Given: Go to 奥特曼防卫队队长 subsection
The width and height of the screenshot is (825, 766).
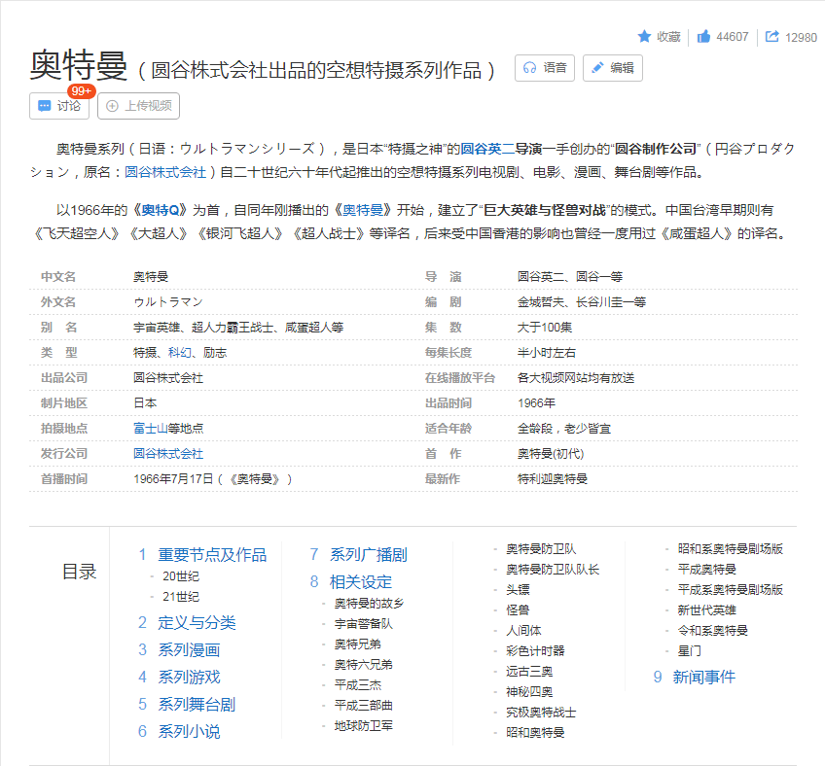Looking at the screenshot, I should pyautogui.click(x=553, y=570).
